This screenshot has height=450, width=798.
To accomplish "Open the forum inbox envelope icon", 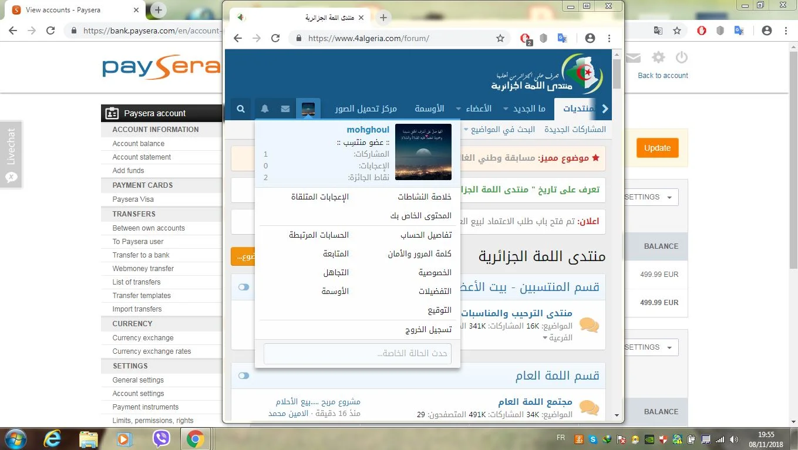I will [x=285, y=109].
